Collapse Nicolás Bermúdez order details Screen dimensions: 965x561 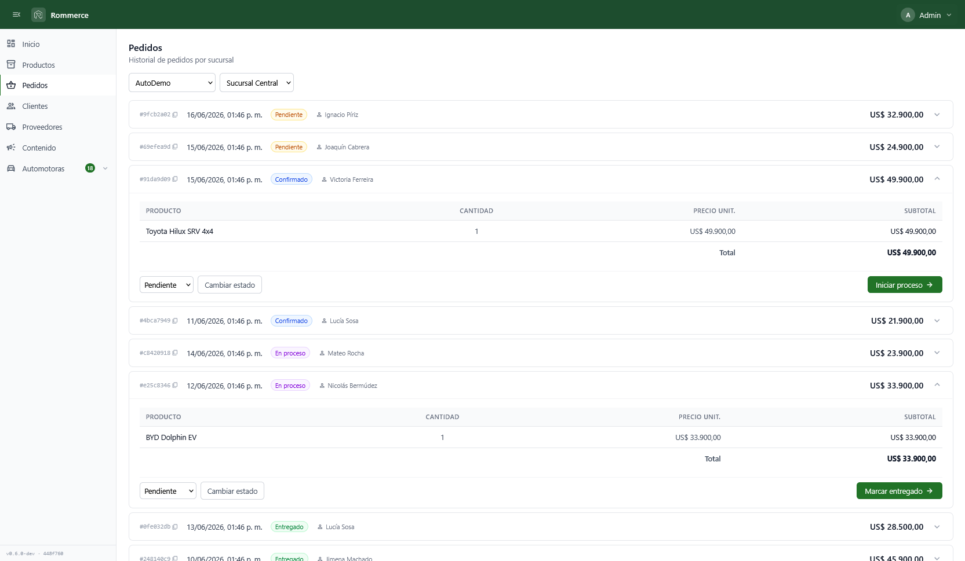pos(937,385)
